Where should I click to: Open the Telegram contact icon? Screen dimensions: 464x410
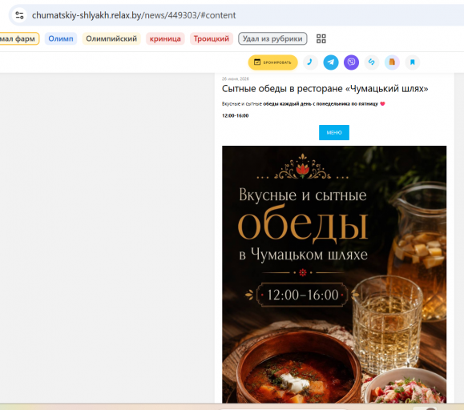[331, 62]
